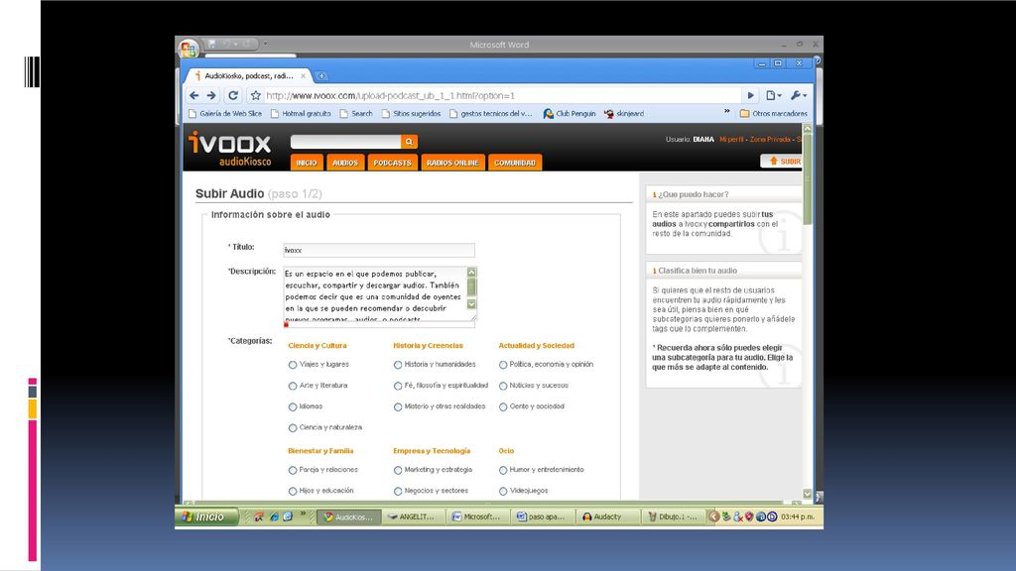The height and width of the screenshot is (571, 1016).
Task: Open the INICIO menu tab
Action: pos(307,163)
